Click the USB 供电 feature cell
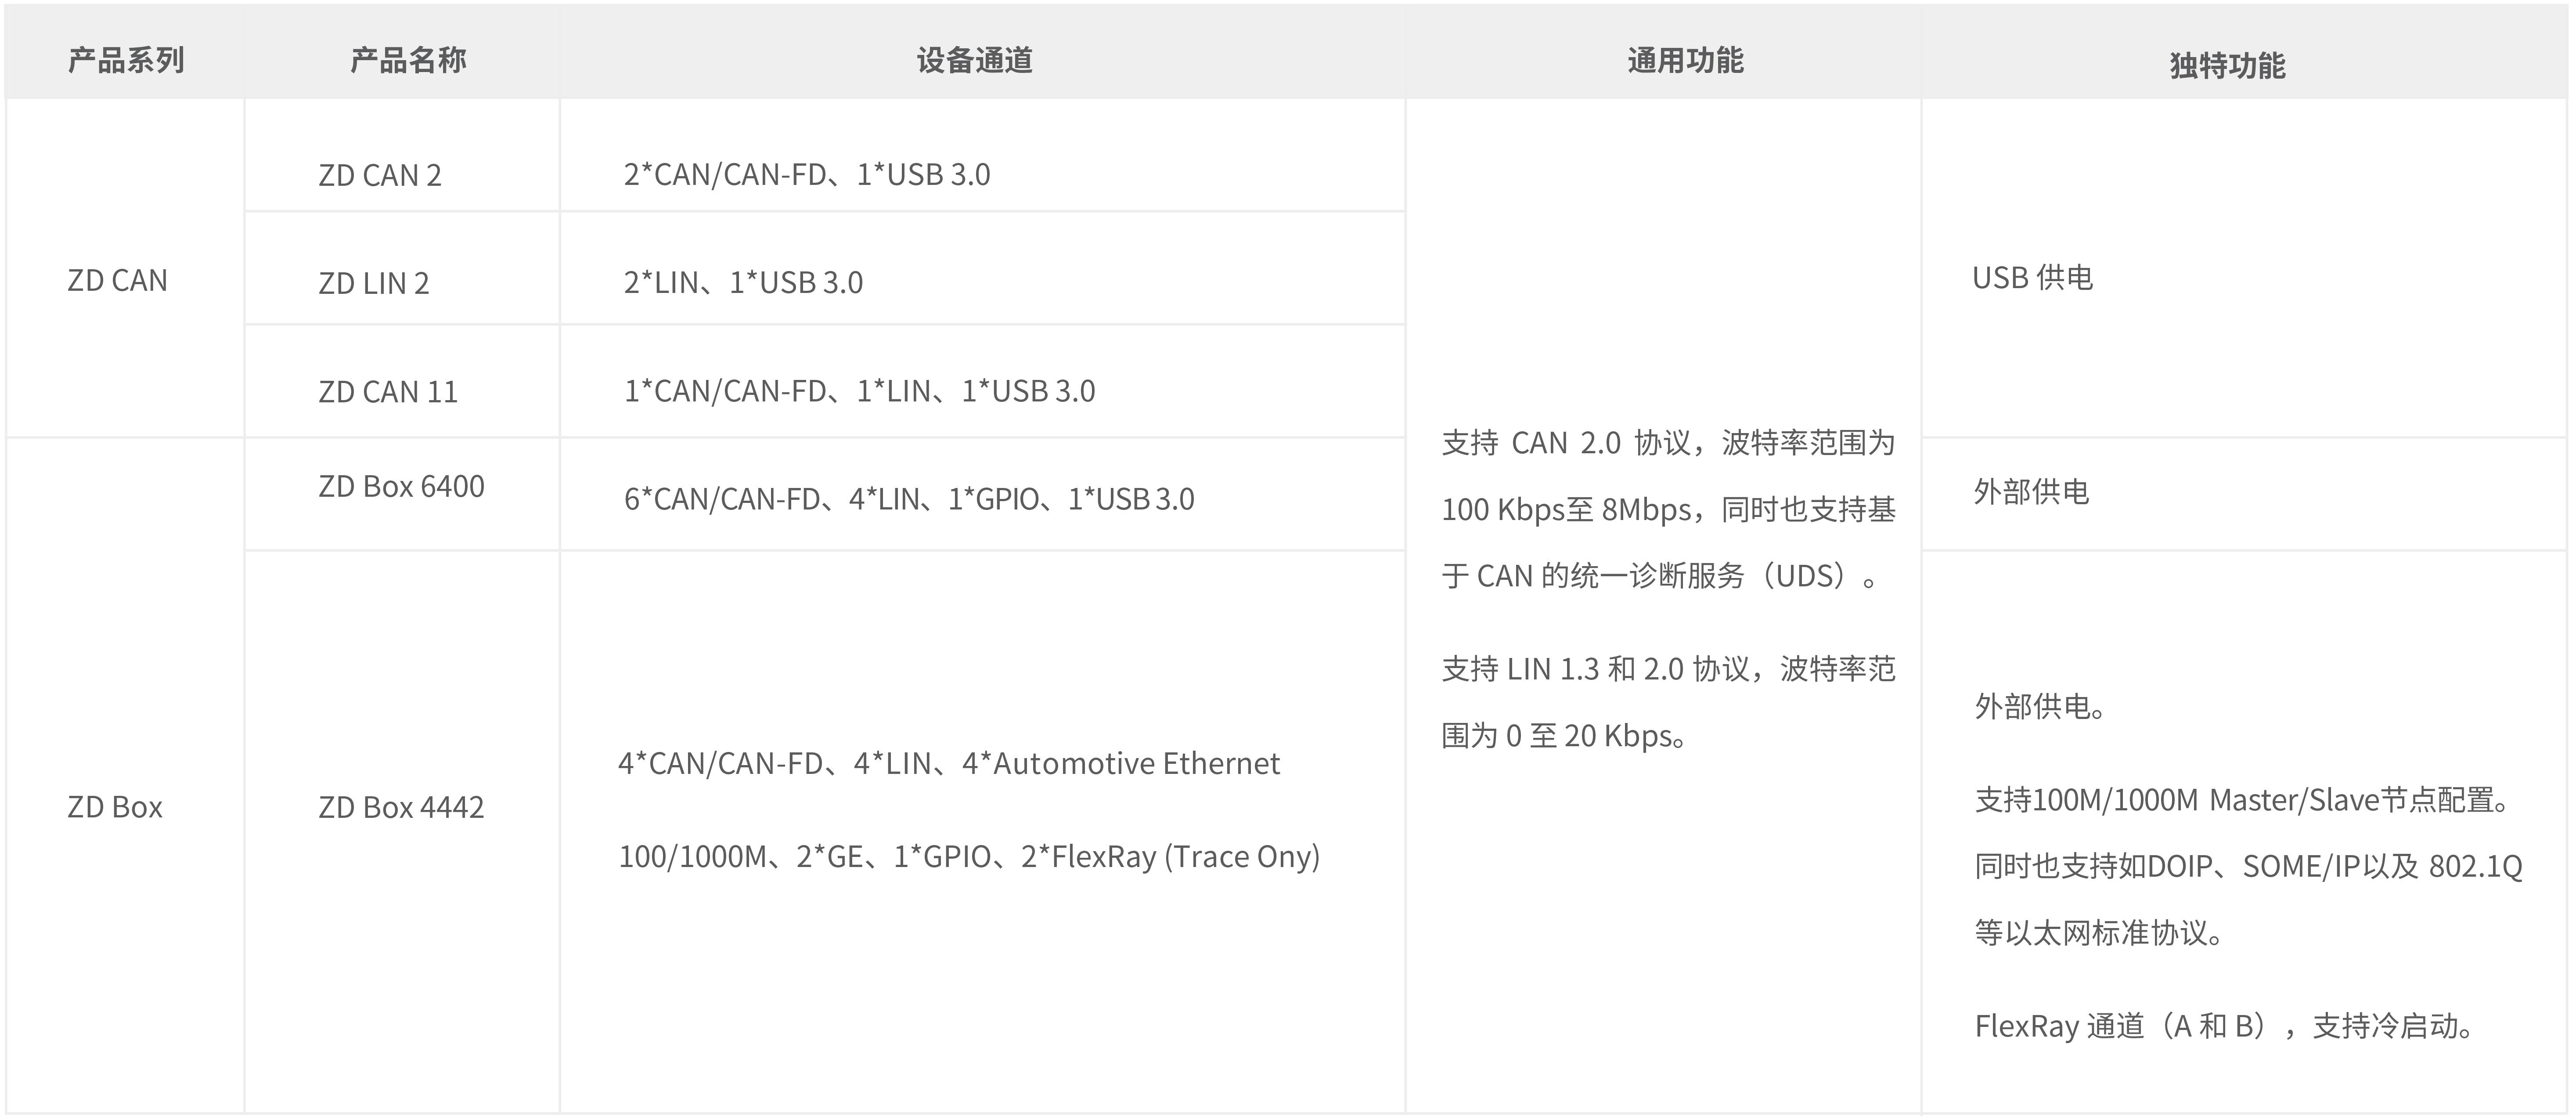 (x=2032, y=278)
